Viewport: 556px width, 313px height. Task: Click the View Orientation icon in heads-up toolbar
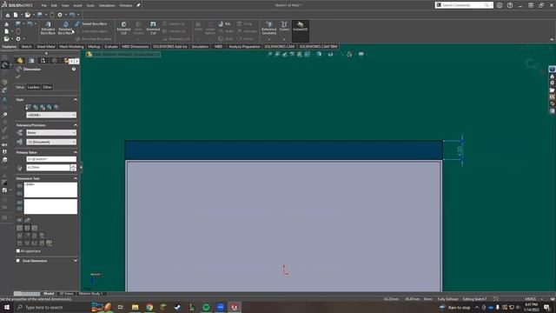308,54
